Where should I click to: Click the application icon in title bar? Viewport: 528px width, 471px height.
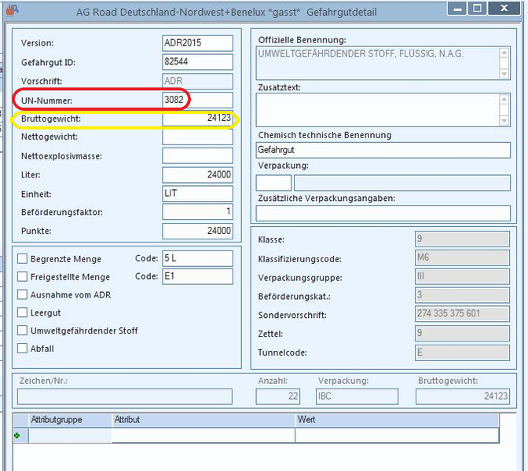[x=12, y=10]
